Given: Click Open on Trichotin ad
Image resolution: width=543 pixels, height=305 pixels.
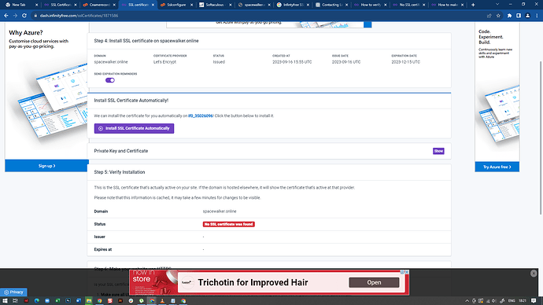Looking at the screenshot, I should (x=374, y=282).
